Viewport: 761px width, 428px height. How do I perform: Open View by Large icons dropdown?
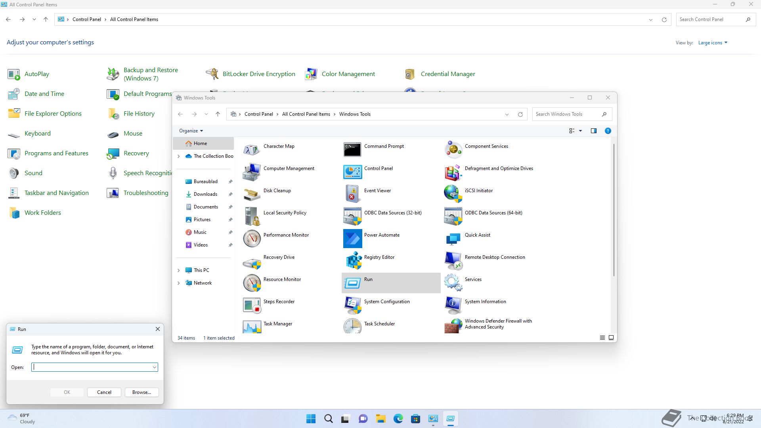click(713, 43)
